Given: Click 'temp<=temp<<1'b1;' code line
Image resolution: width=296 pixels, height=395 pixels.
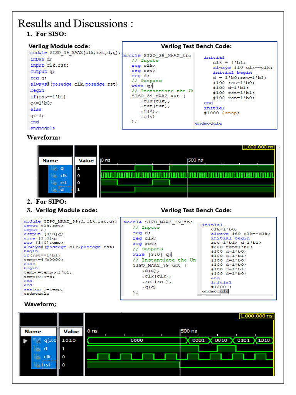Looking at the screenshot, I should tap(47, 272).
